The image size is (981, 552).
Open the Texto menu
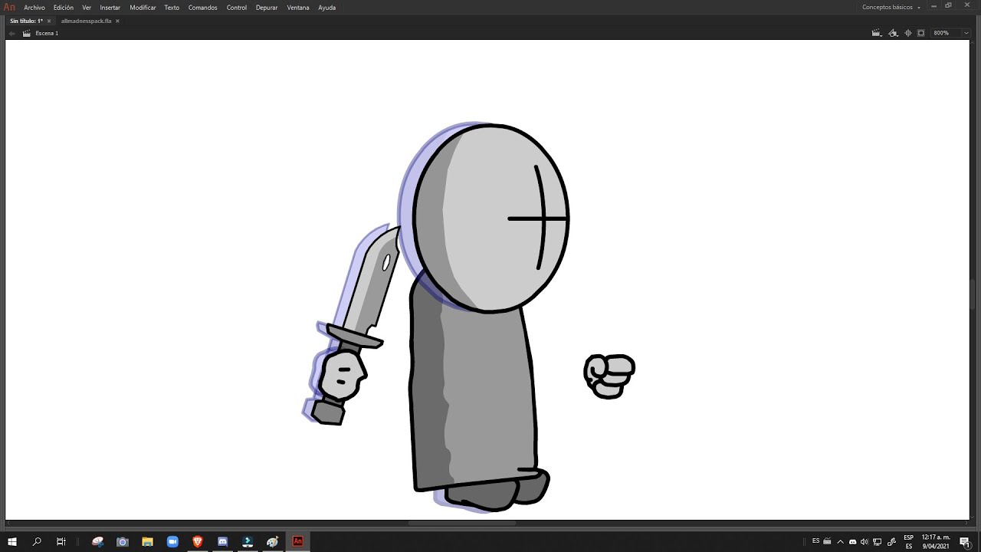point(172,7)
